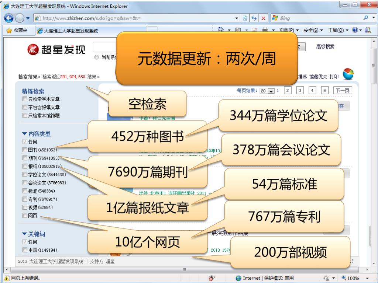The height and width of the screenshot is (283, 378).
Task: Check the 图书 (4521053) checkbox
Action: click(x=25, y=150)
